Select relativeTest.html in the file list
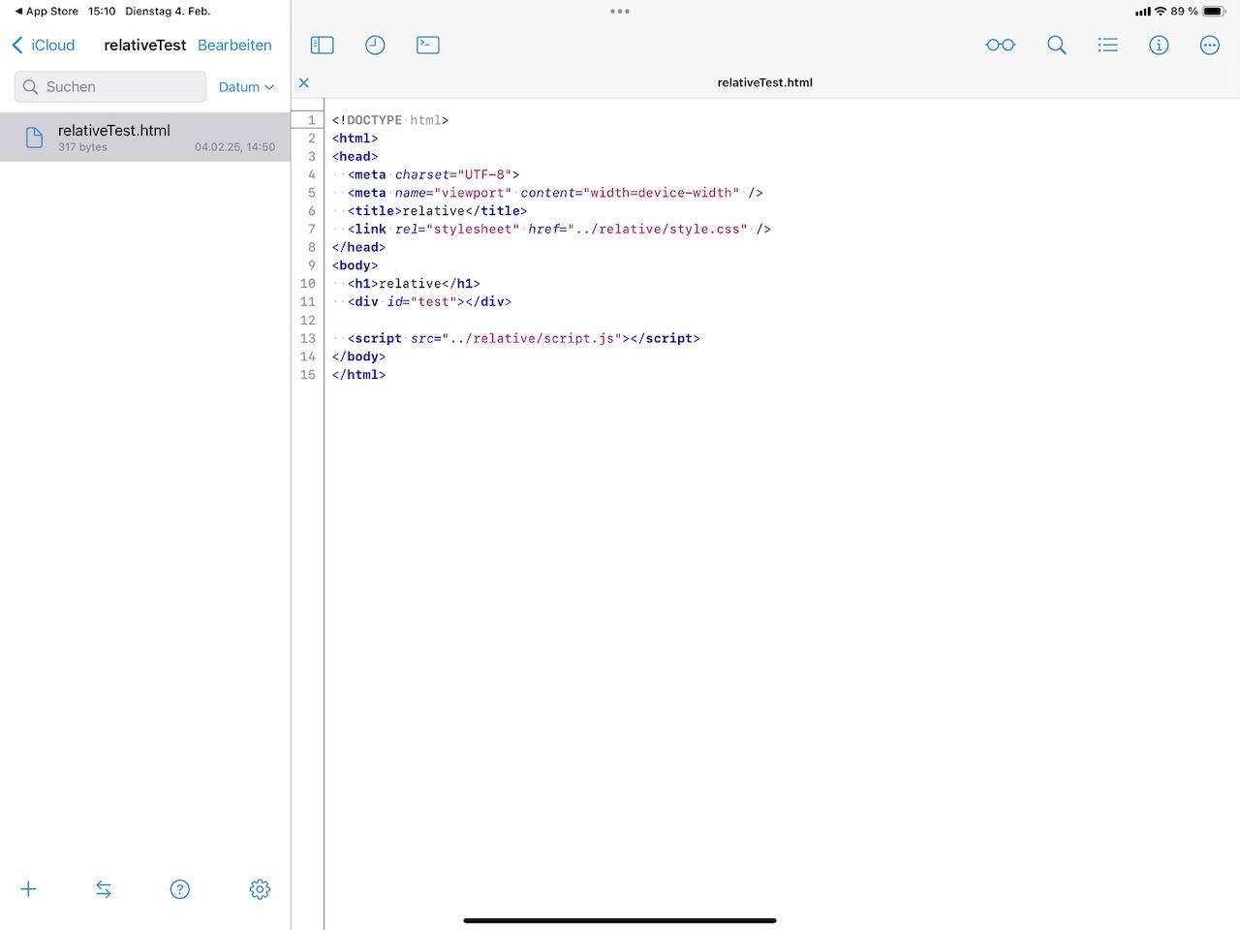Image resolution: width=1240 pixels, height=930 pixels. click(145, 137)
